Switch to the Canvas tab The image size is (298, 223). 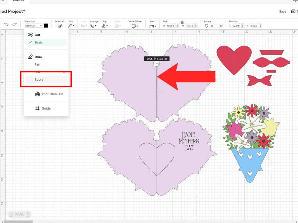click(18, 1)
